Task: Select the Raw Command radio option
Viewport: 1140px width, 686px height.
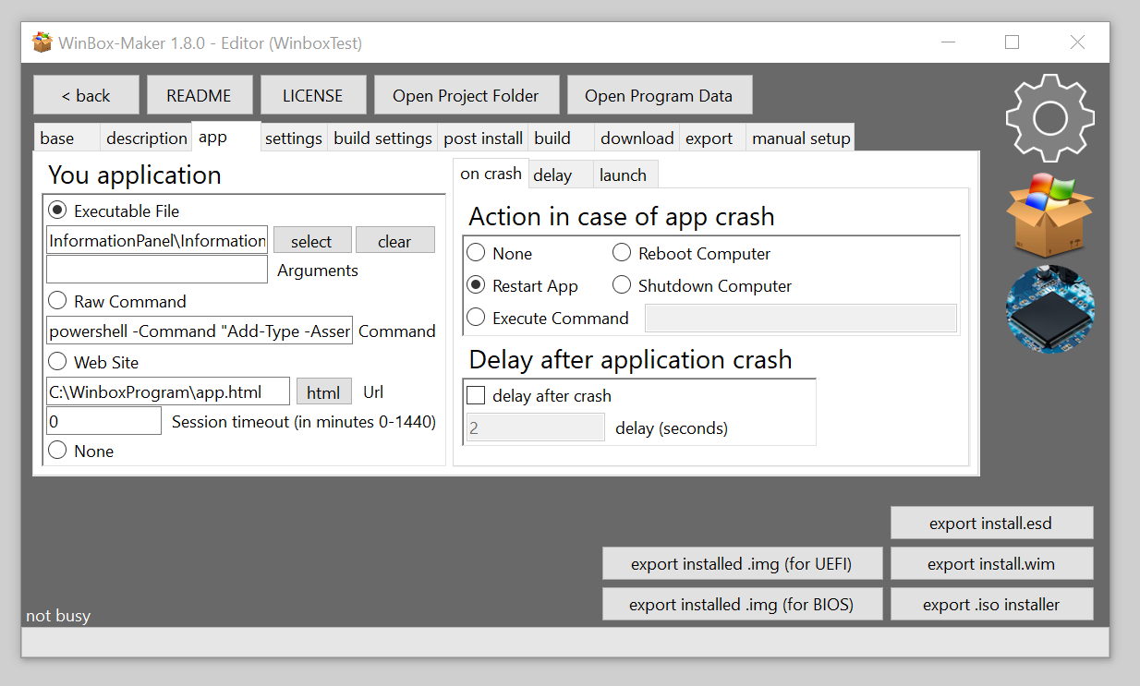Action: 57,301
